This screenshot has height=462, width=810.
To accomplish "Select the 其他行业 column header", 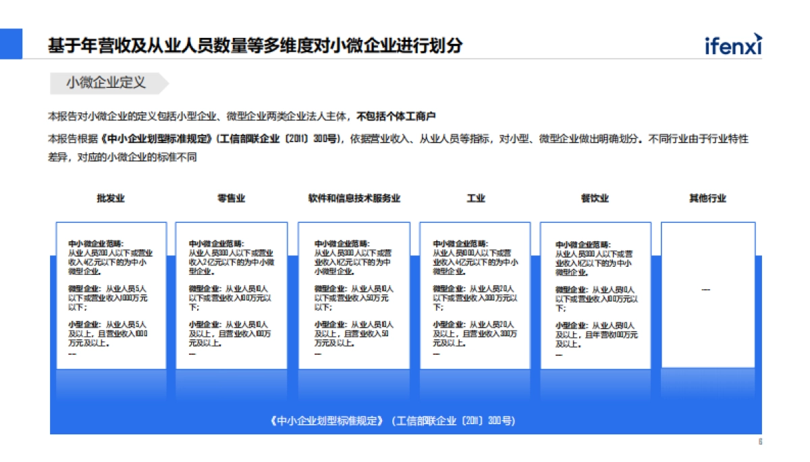I will pos(707,199).
